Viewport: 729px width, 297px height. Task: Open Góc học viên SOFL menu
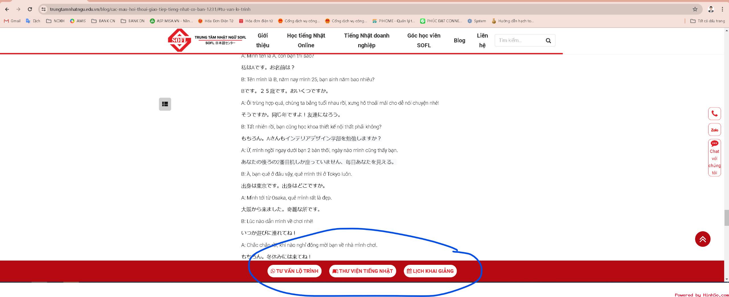point(424,40)
